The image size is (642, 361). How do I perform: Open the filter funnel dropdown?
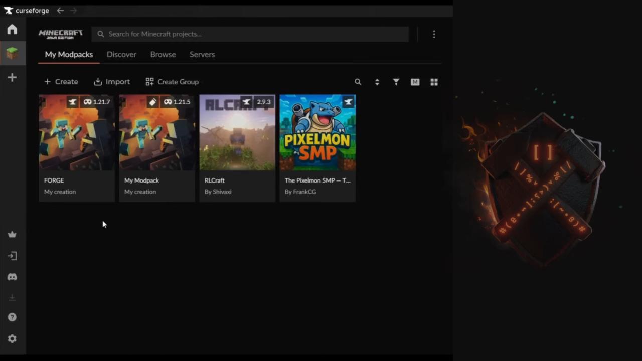(396, 82)
